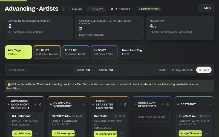This screenshot has height=137, width=219.
Task: Open the Nordlicht Ko... artist card
Action: (x=67, y=124)
